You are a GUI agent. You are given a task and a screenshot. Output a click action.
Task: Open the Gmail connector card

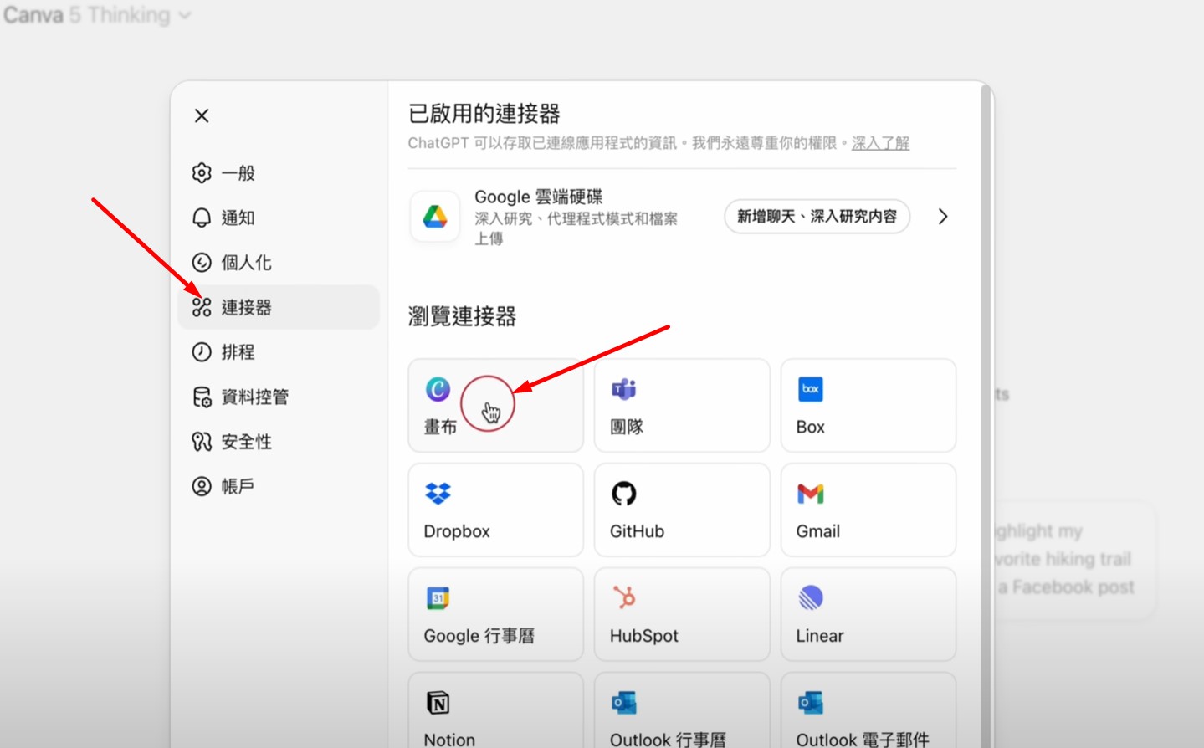(868, 510)
